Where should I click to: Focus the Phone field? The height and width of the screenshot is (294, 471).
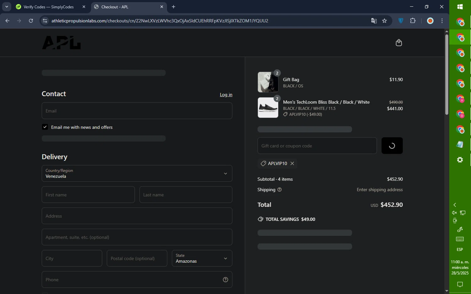coord(137,280)
